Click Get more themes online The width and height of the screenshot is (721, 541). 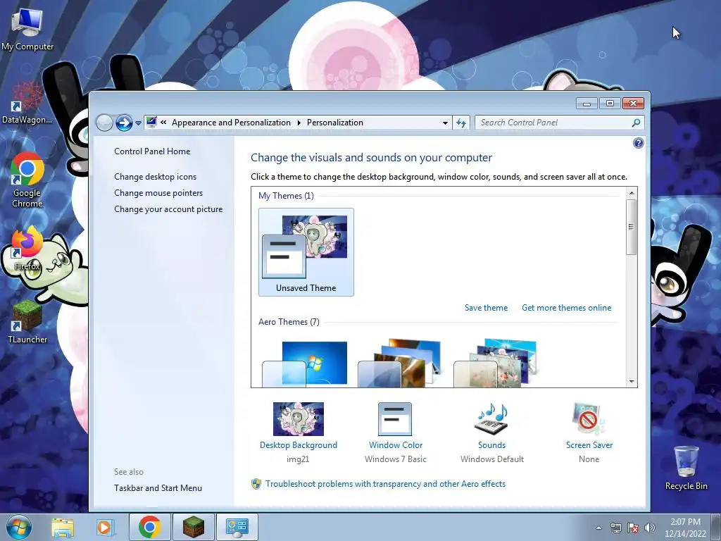[566, 308]
